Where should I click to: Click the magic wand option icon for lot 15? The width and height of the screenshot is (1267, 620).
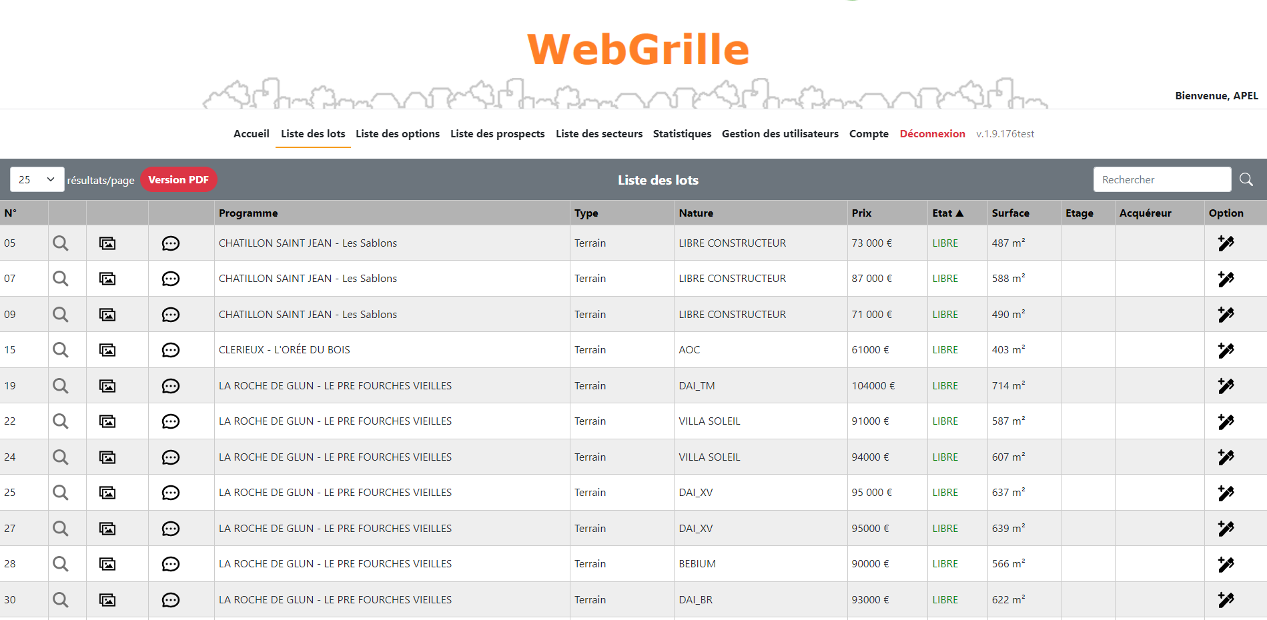1226,350
